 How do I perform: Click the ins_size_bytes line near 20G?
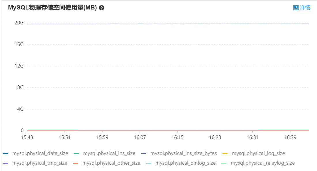click(168, 24)
